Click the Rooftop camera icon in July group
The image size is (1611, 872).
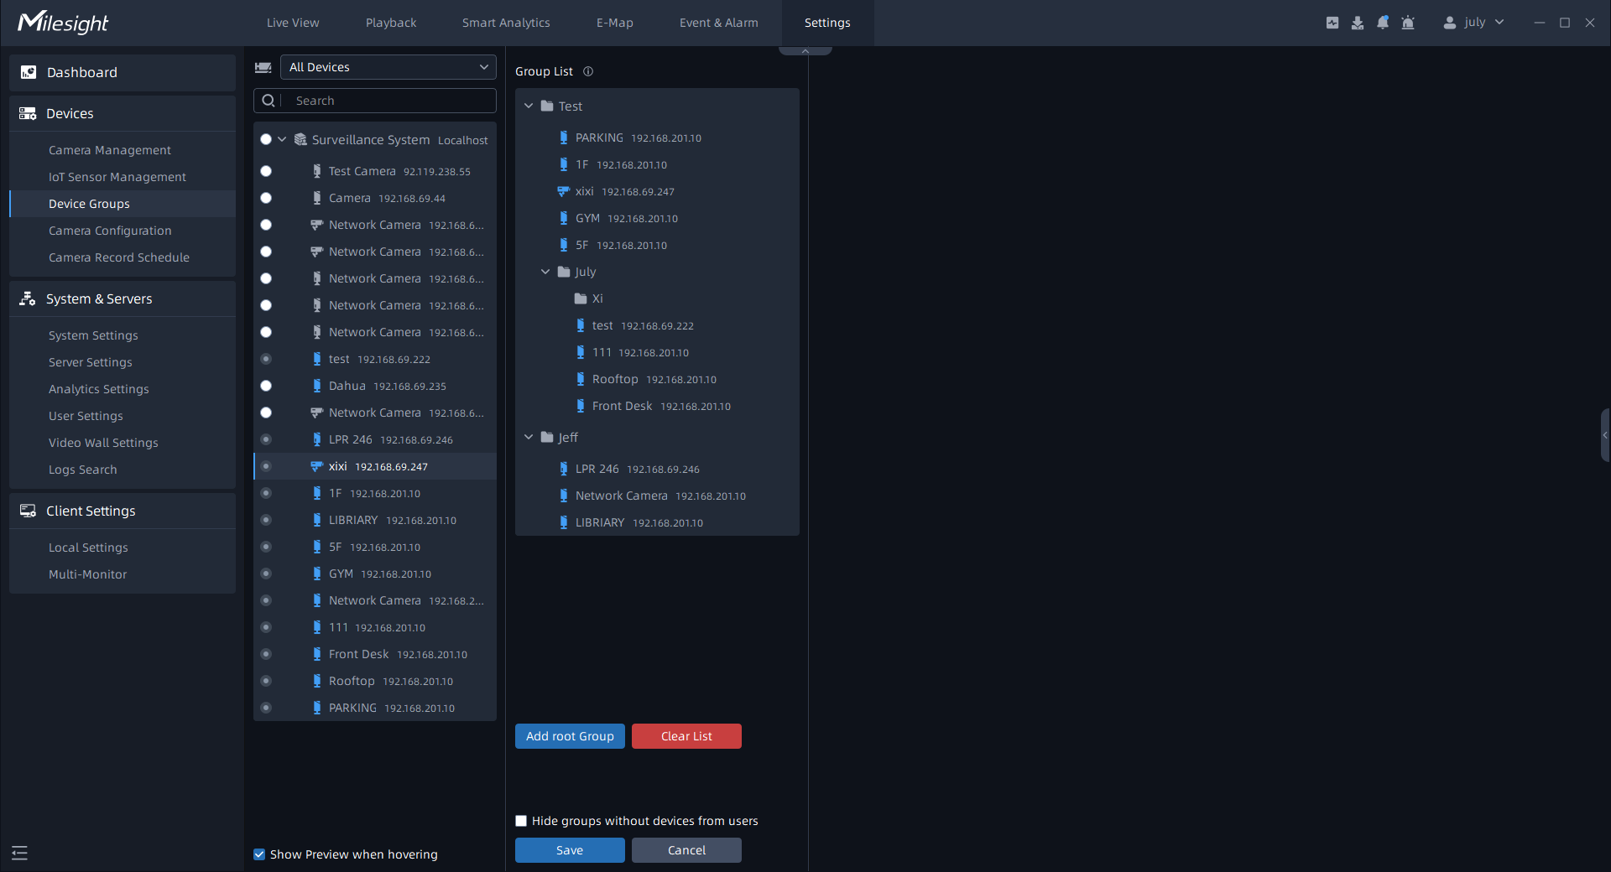581,379
